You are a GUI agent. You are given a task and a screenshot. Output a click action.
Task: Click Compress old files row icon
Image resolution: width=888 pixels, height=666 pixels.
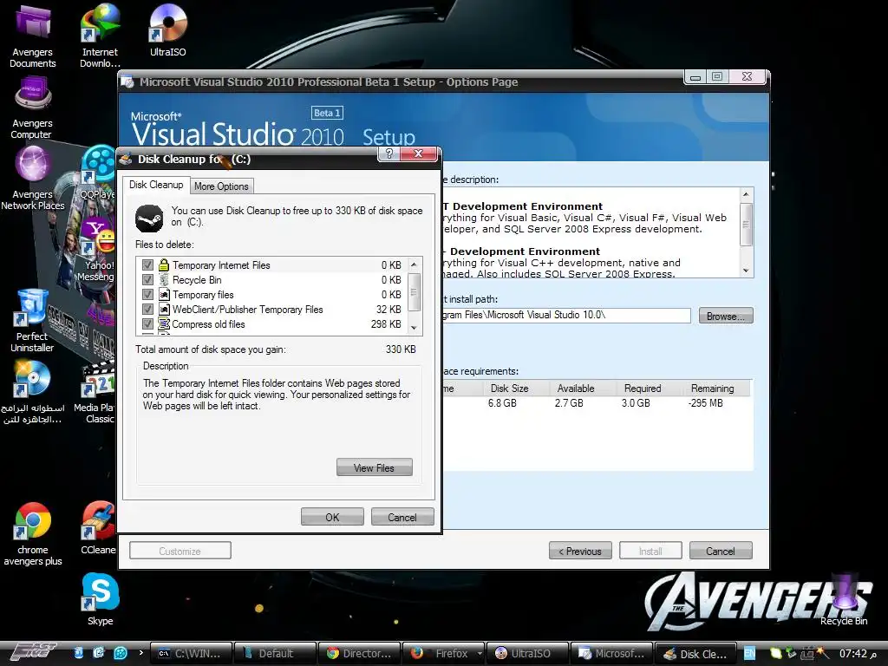pos(164,324)
